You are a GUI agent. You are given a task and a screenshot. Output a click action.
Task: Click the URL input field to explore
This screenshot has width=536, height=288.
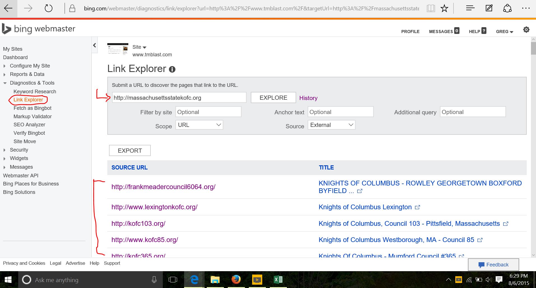tap(179, 97)
